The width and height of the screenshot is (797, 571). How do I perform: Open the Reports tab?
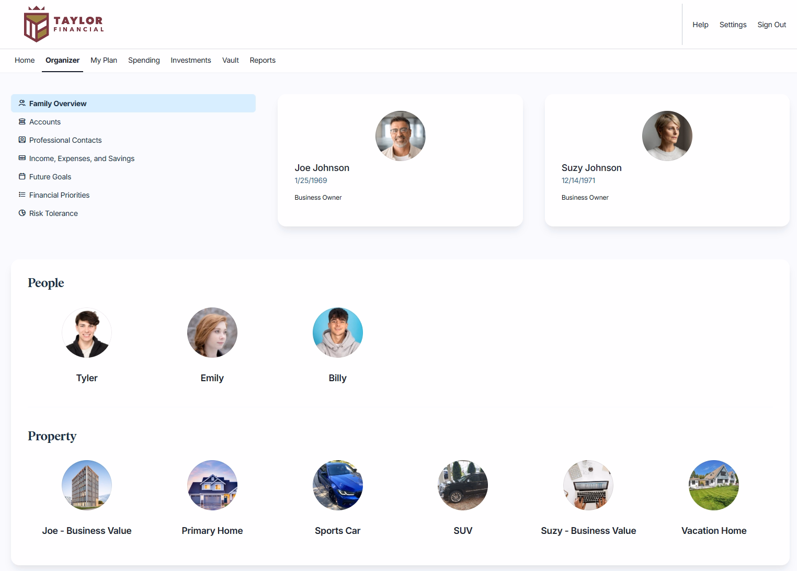pos(263,60)
